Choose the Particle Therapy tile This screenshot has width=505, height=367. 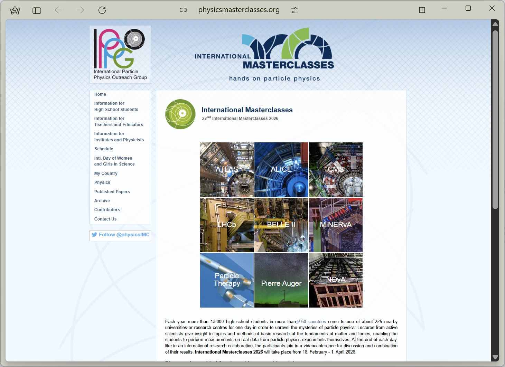[227, 280]
